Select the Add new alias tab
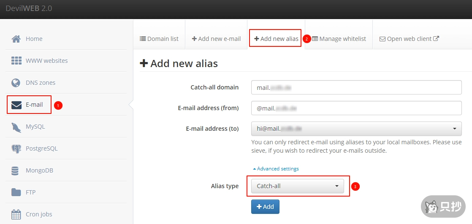 tap(276, 39)
